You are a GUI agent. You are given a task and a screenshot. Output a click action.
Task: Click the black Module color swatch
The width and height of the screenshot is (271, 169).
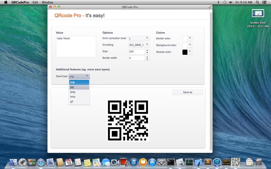tap(185, 52)
